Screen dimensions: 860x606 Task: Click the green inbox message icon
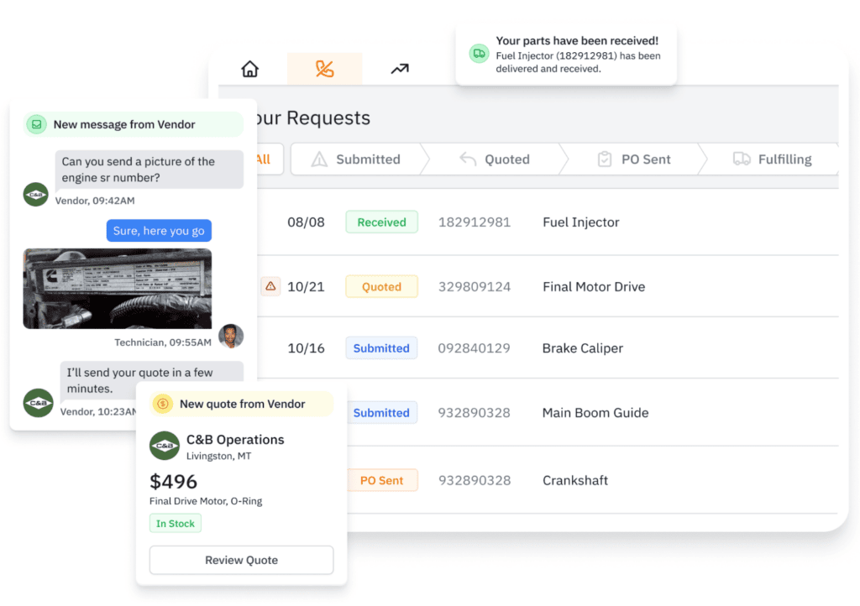36,124
